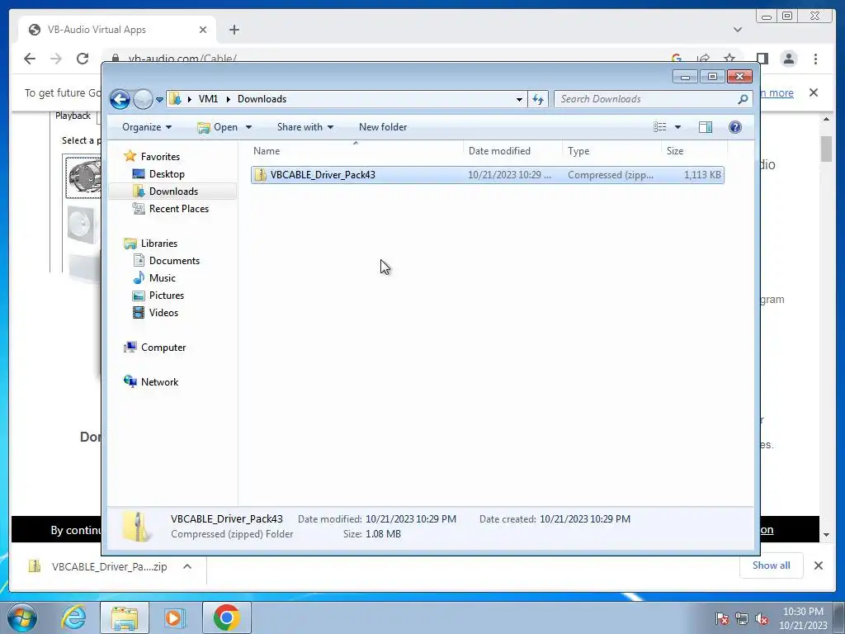This screenshot has height=634, width=845.
Task: Launch Windows Media Player from taskbar
Action: point(175,617)
